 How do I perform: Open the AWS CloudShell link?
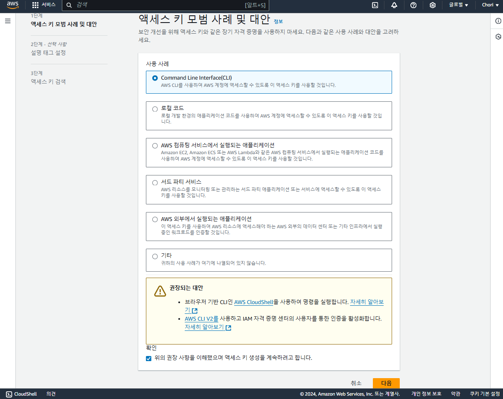point(254,302)
